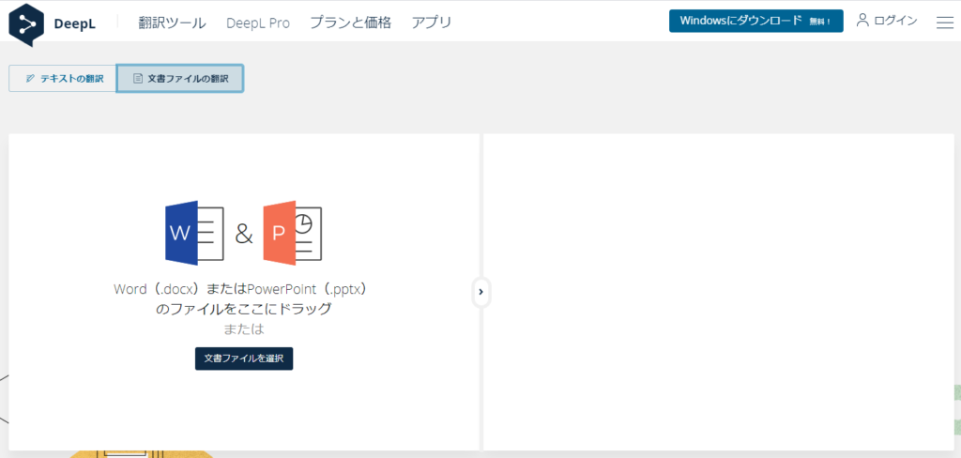
Task: Expand panel with the center chevron arrow
Action: [481, 292]
